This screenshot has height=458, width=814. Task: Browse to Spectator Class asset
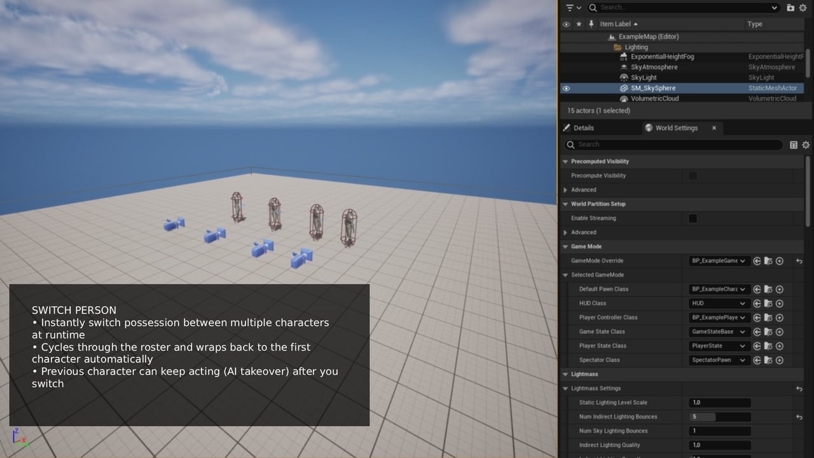tap(768, 360)
